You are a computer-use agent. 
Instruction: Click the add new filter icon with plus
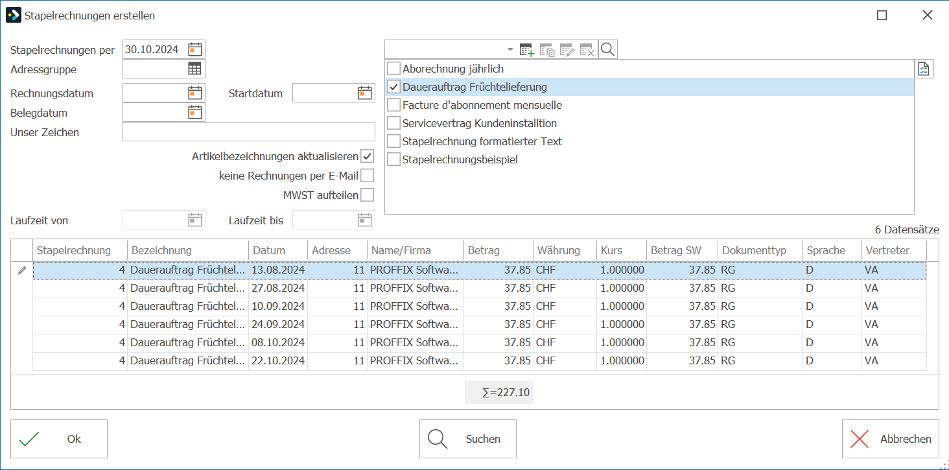point(527,50)
